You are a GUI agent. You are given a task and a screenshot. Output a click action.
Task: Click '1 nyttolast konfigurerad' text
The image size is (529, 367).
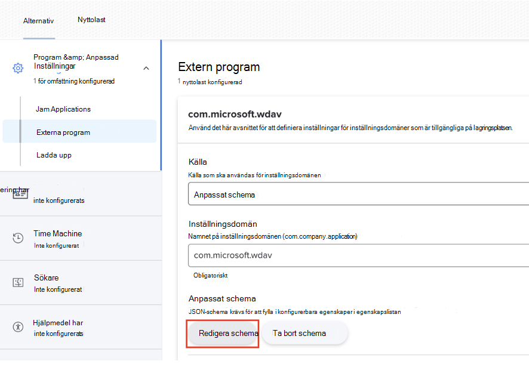click(210, 82)
